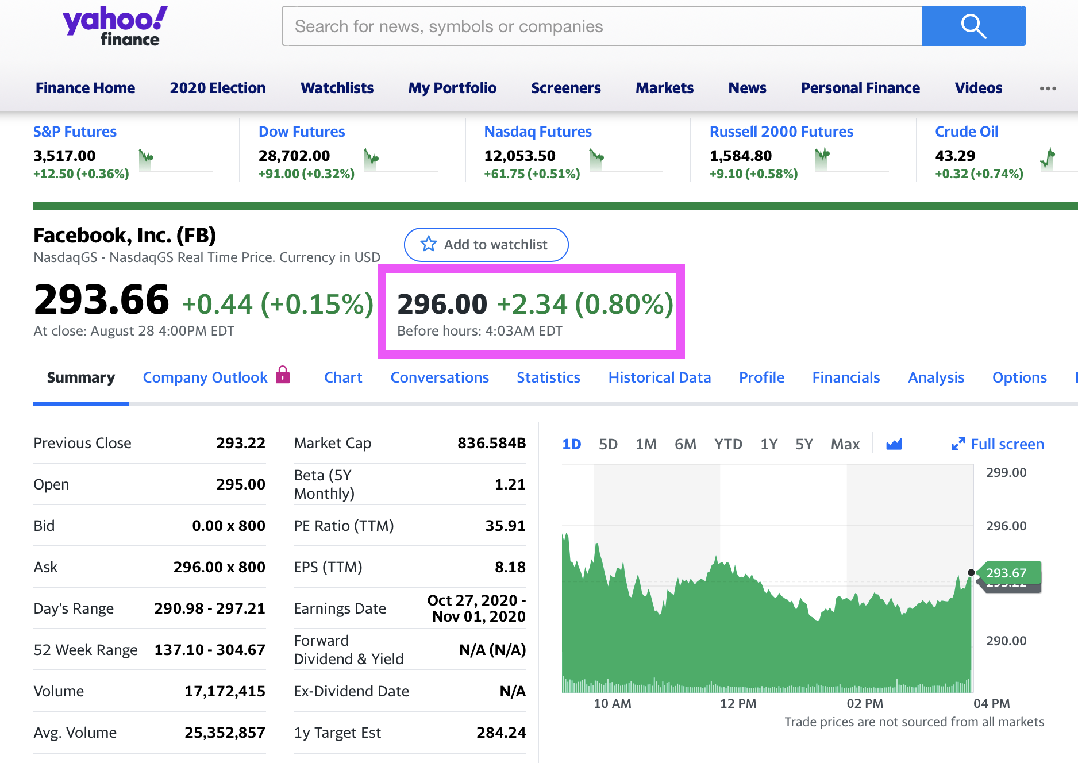Open the chart type area icon

(x=894, y=444)
